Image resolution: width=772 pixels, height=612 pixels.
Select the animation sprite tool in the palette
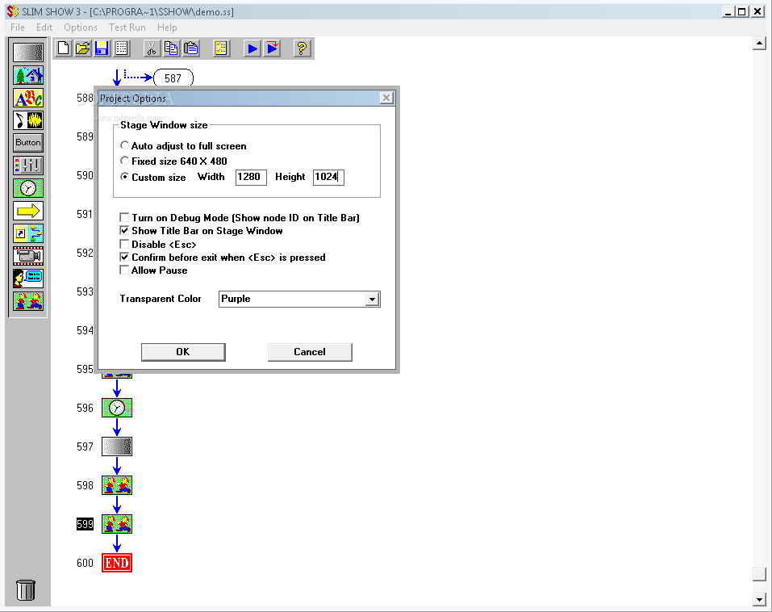point(28,301)
